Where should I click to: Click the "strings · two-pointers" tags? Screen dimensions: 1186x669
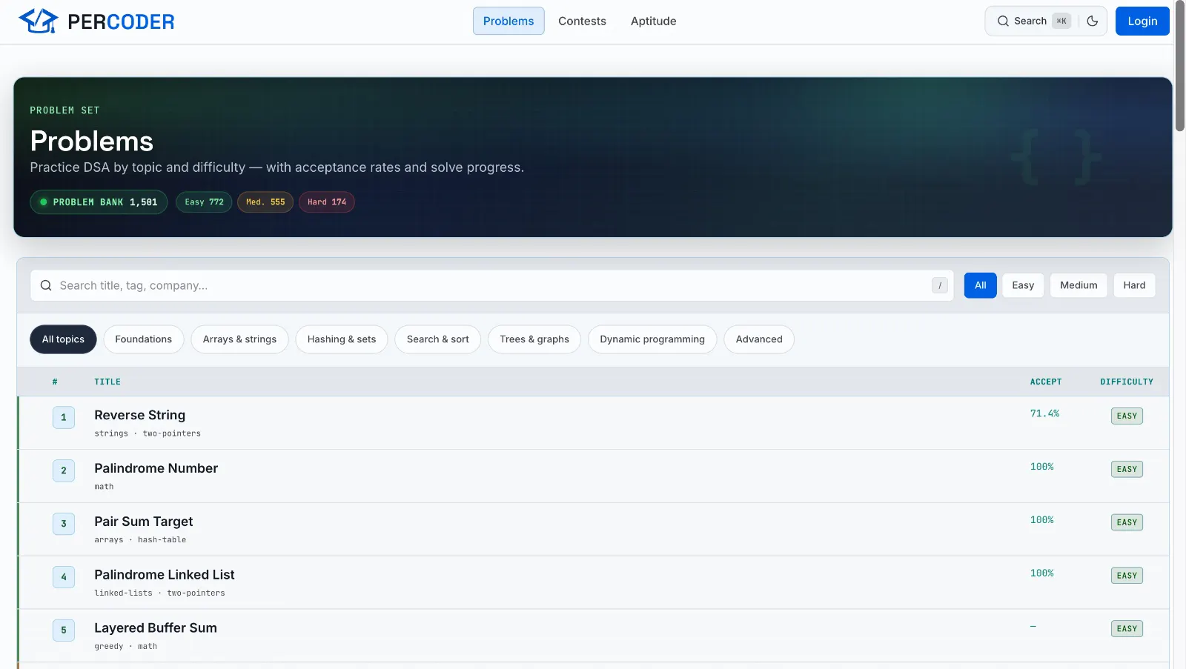click(x=148, y=434)
